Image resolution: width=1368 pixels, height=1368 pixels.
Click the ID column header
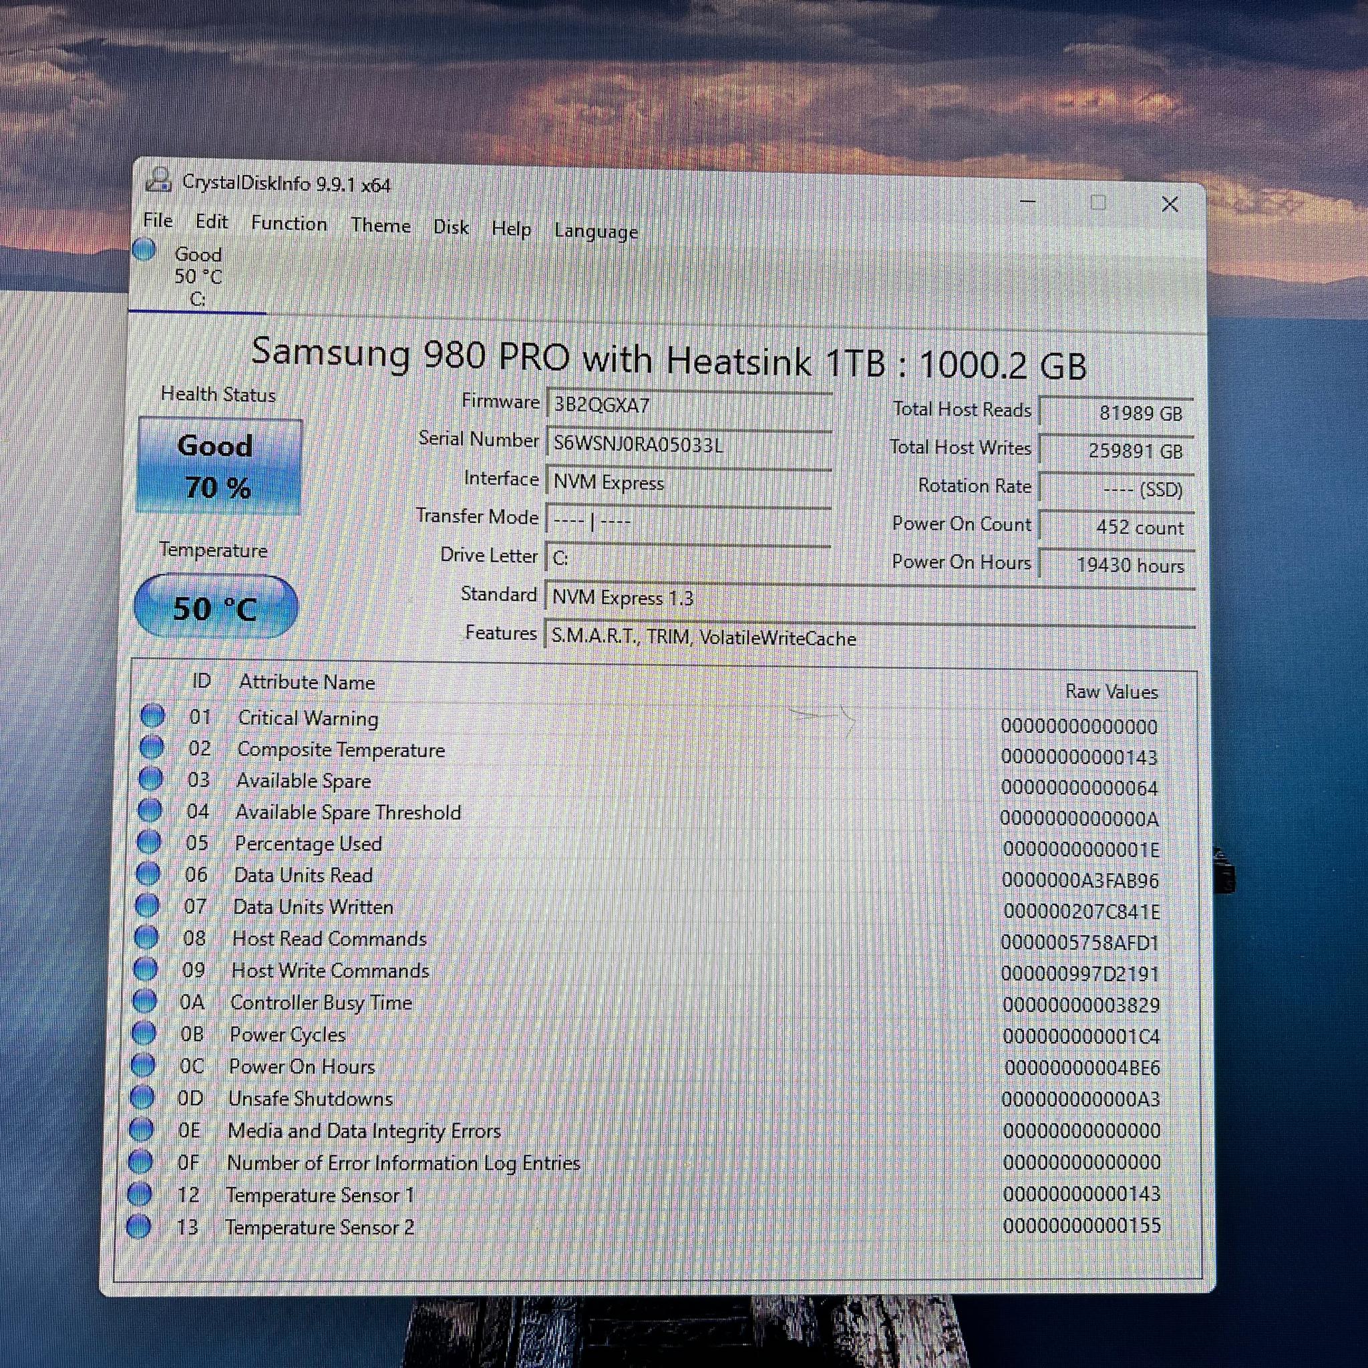pos(202,681)
